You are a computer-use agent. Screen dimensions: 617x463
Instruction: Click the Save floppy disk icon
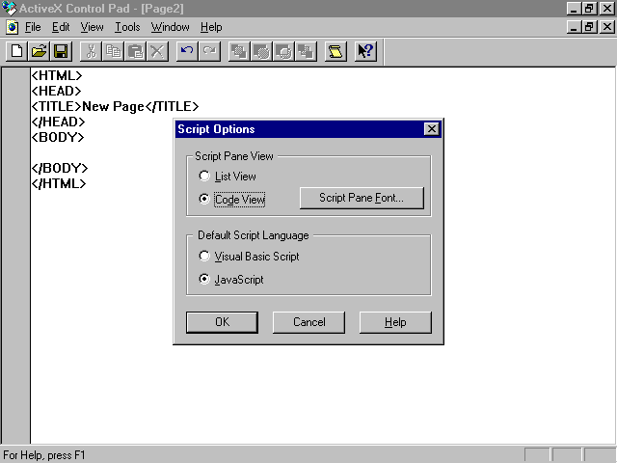click(60, 51)
